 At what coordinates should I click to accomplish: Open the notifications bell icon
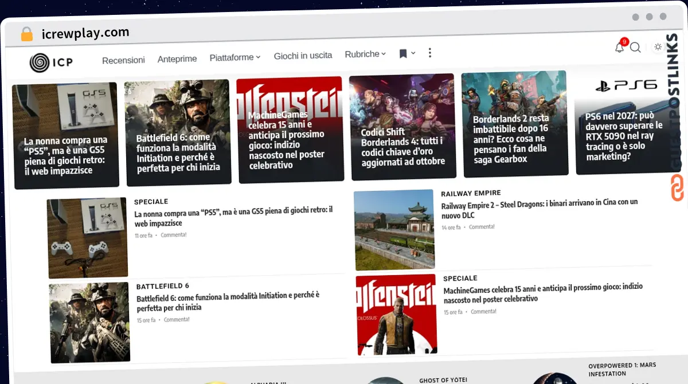click(x=619, y=48)
